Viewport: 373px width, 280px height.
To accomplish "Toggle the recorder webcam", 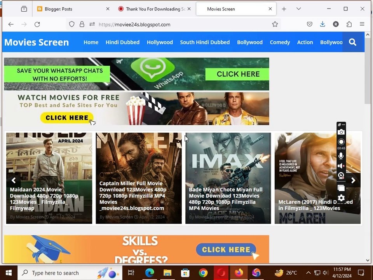I will 341,176.
